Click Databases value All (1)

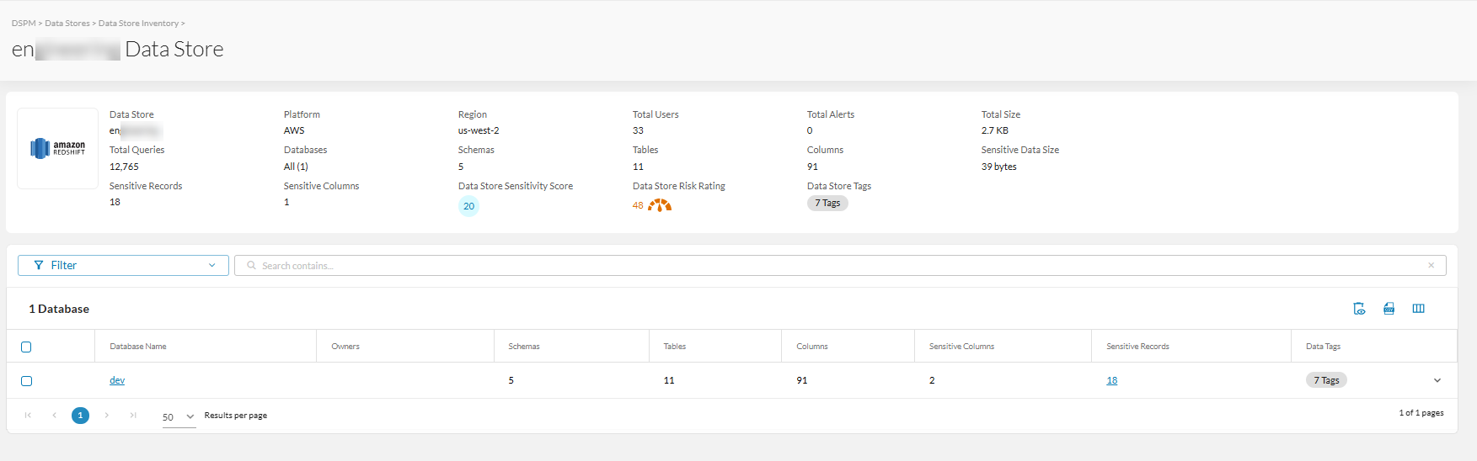pyautogui.click(x=296, y=167)
